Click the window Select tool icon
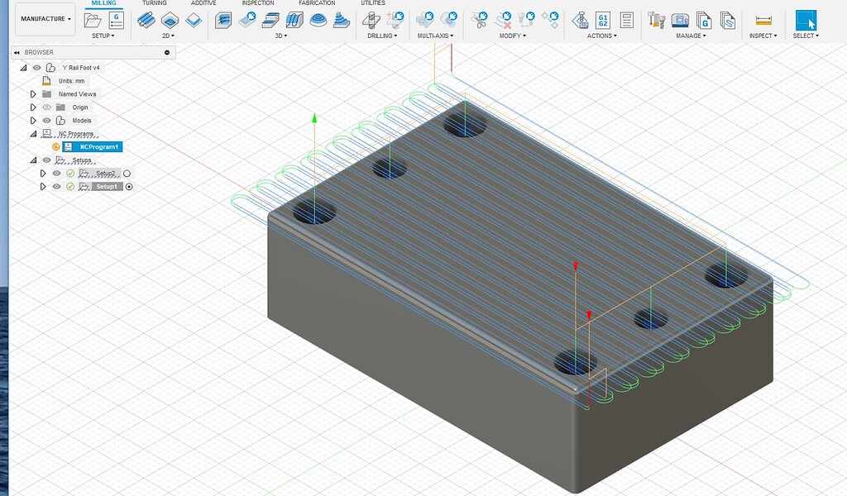847x496 pixels. pos(805,20)
